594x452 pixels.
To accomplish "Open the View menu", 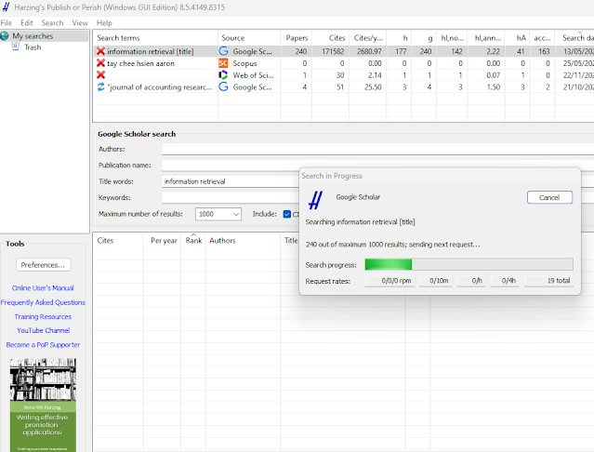I will 80,22.
